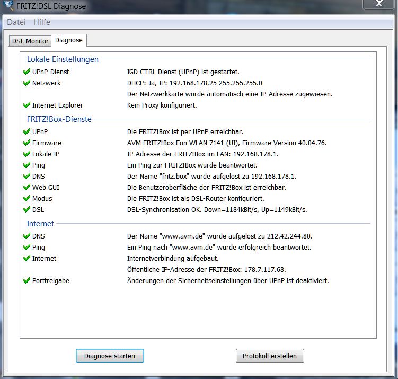Screen dimensions: 398x379
Task: Click checkmark icon next to Modus
Action: point(26,199)
